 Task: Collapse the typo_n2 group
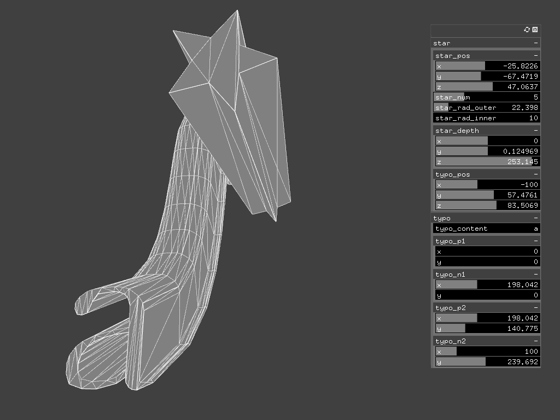tap(536, 341)
